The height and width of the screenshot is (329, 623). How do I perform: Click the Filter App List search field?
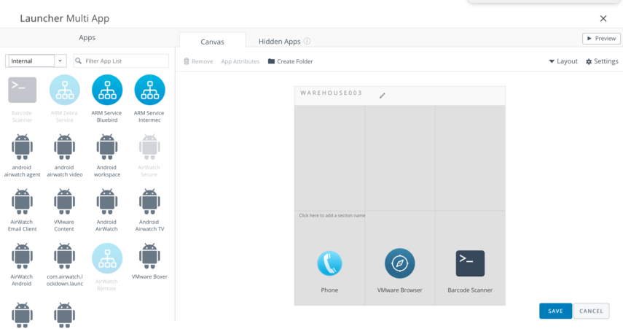tap(125, 61)
